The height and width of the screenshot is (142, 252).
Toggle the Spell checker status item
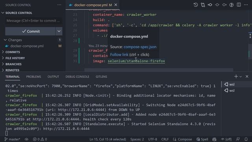pos(202,139)
